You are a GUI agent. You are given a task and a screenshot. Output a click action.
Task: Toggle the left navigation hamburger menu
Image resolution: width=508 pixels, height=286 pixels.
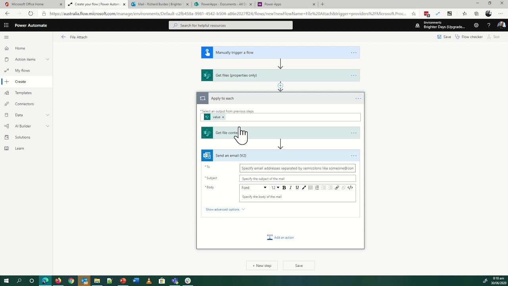(6, 37)
